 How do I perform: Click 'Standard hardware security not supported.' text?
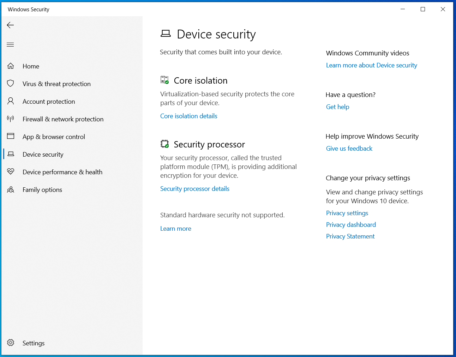click(222, 215)
